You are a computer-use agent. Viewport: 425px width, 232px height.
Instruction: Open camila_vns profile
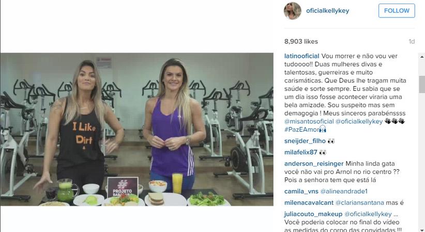pyautogui.click(x=301, y=191)
